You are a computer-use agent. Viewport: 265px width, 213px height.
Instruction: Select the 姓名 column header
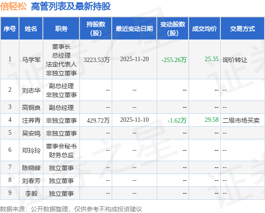31,29
